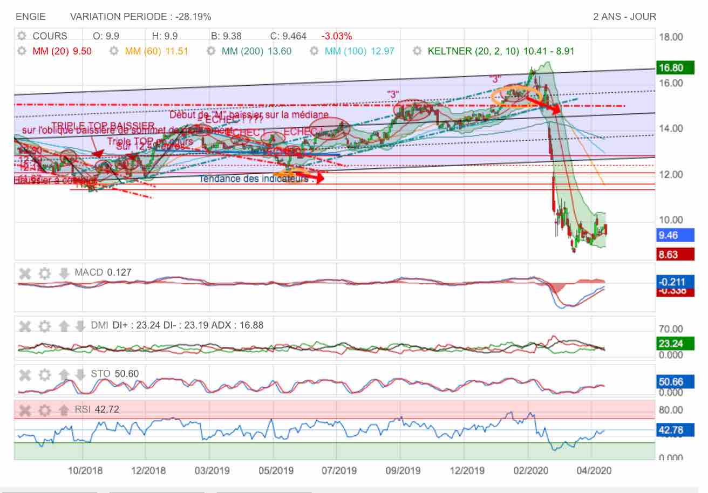Click the DMI DI+ ADX readout text
Viewport: 708px width, 493px height.
pyautogui.click(x=177, y=325)
